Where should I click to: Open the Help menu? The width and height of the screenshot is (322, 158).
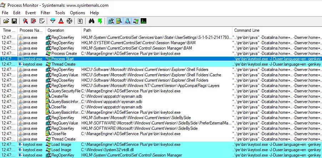(94, 13)
